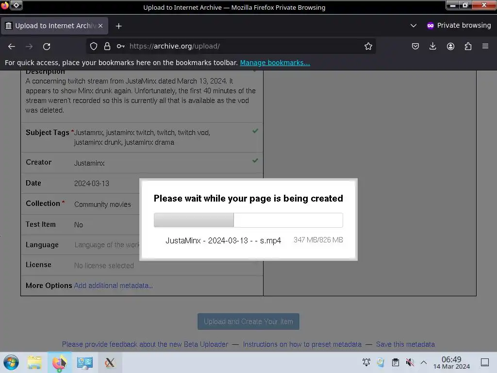Click the Private browsing indicator
This screenshot has width=497, height=373.
coord(459,25)
